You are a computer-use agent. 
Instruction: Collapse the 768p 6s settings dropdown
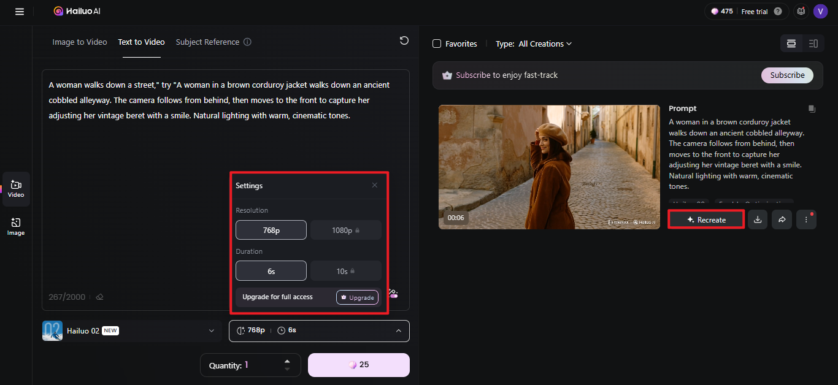pos(319,330)
